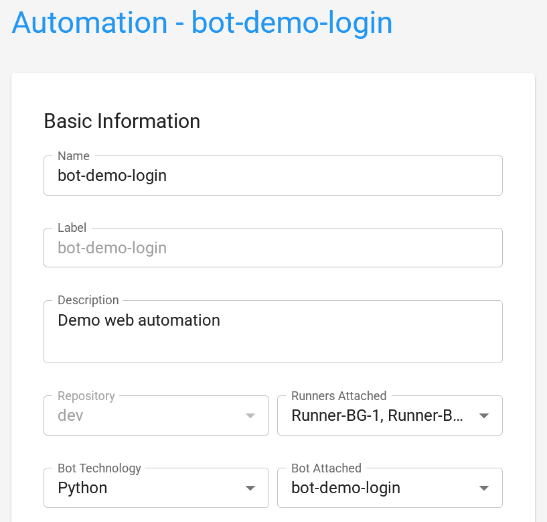Screen dimensions: 547x522
Task: Open the Runners Attached dropdown arrow
Action: point(484,415)
